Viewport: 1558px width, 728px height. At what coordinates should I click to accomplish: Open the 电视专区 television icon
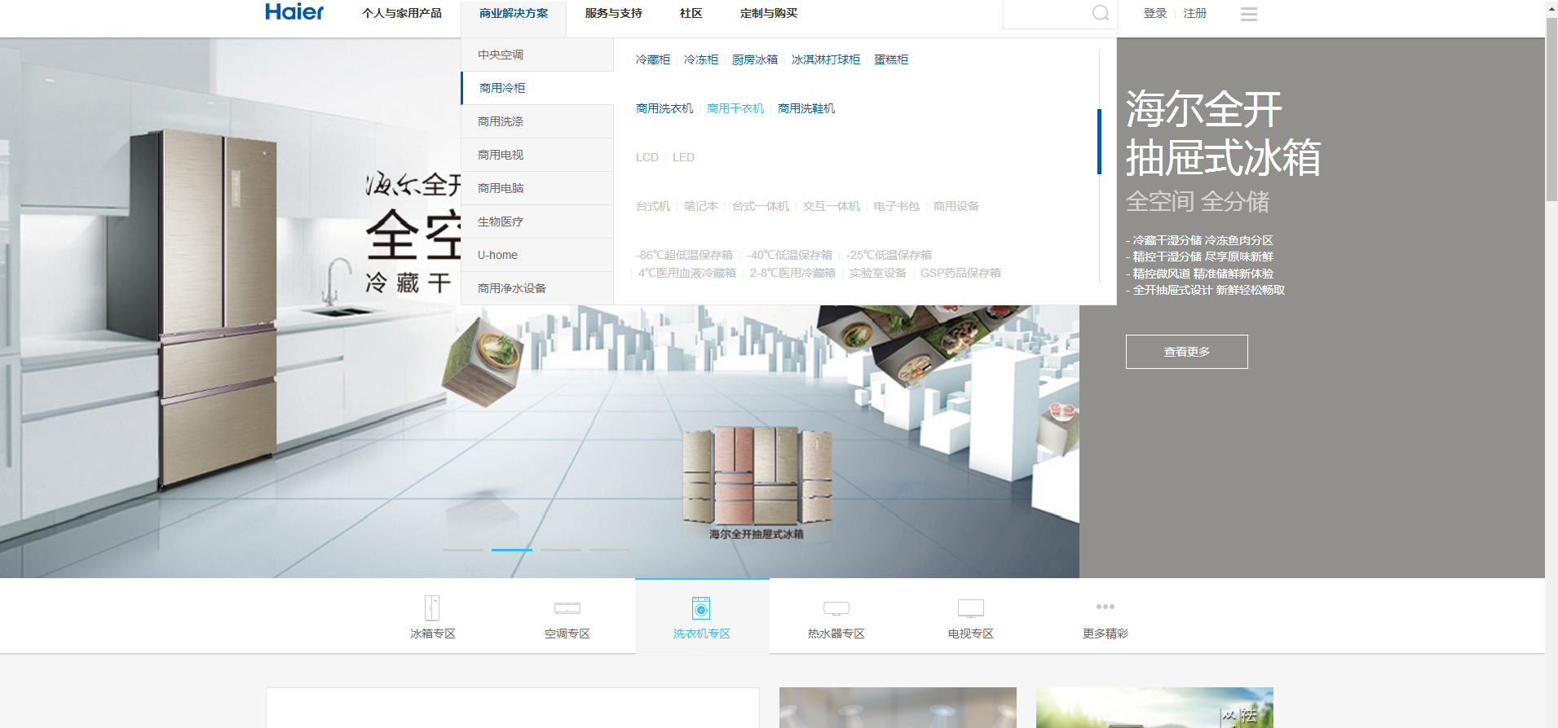click(971, 608)
